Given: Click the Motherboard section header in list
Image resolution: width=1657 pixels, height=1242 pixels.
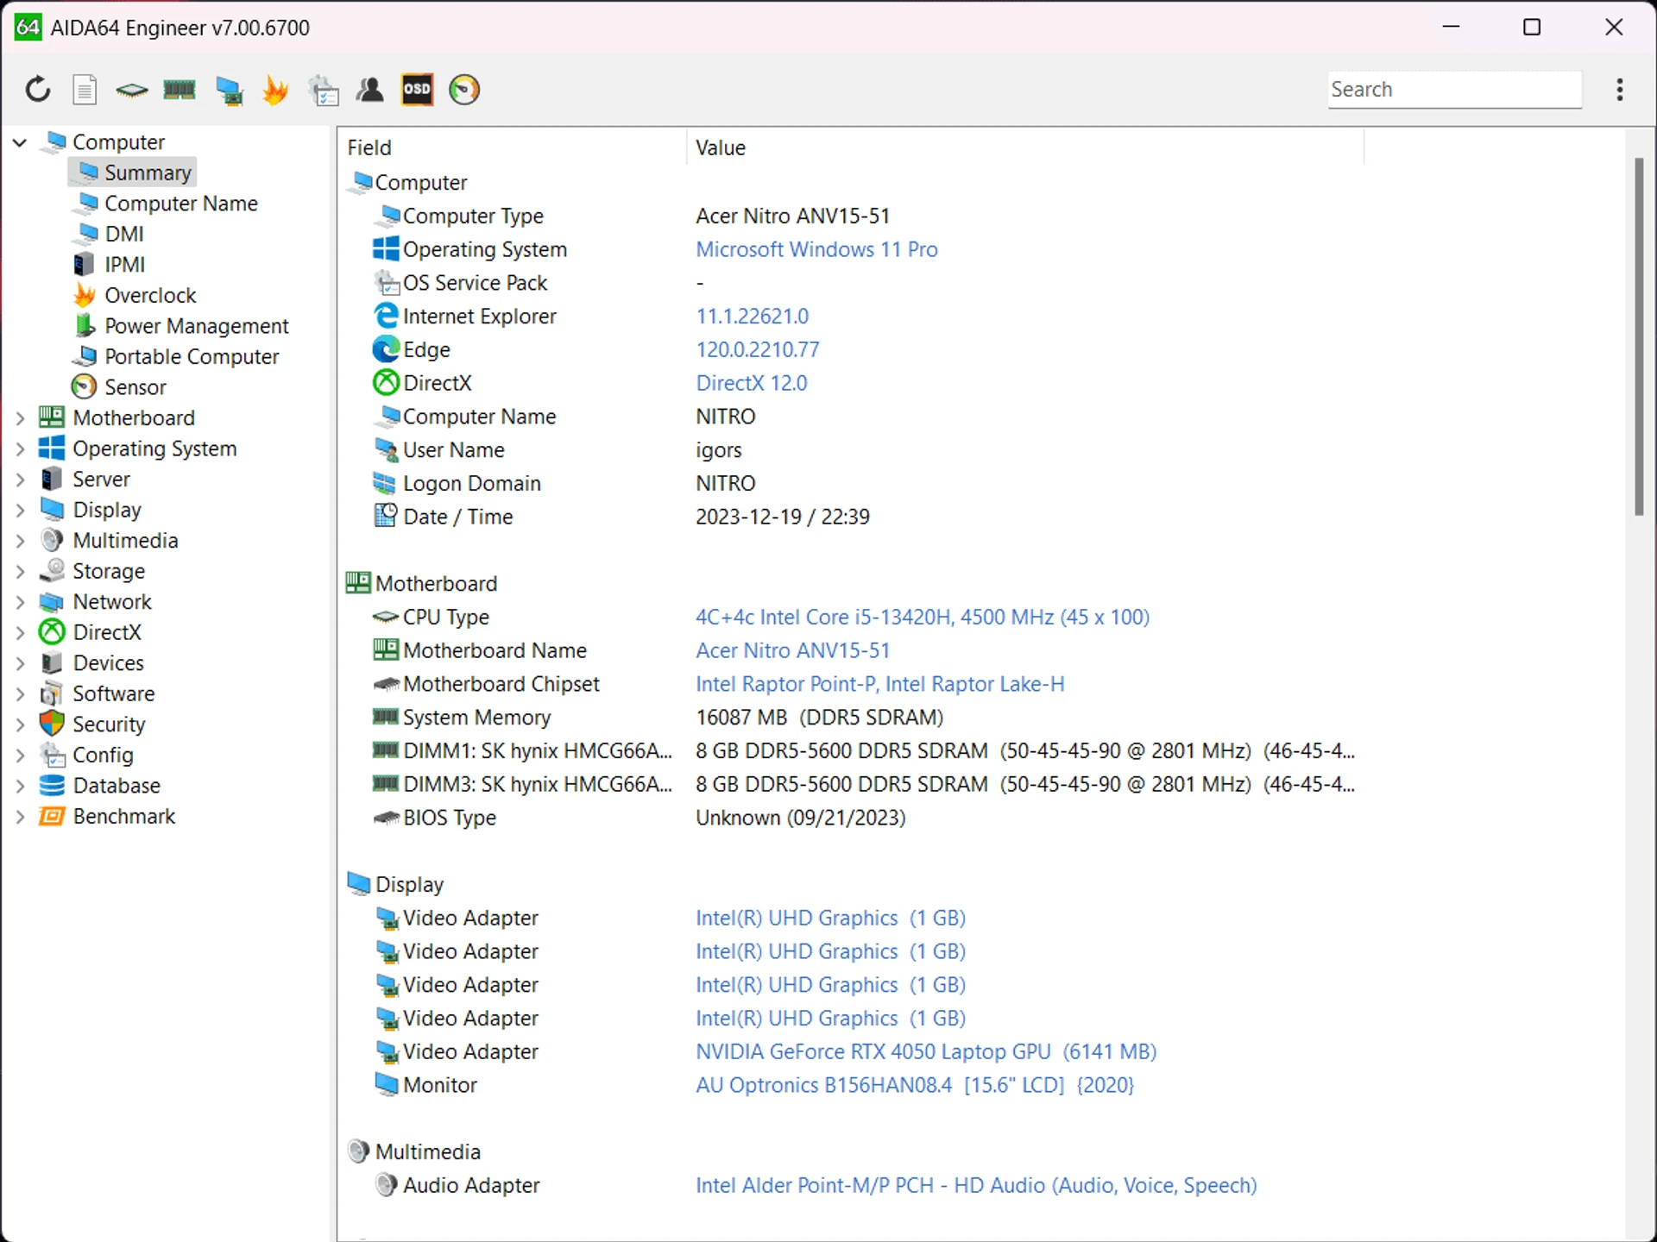Looking at the screenshot, I should coord(422,584).
